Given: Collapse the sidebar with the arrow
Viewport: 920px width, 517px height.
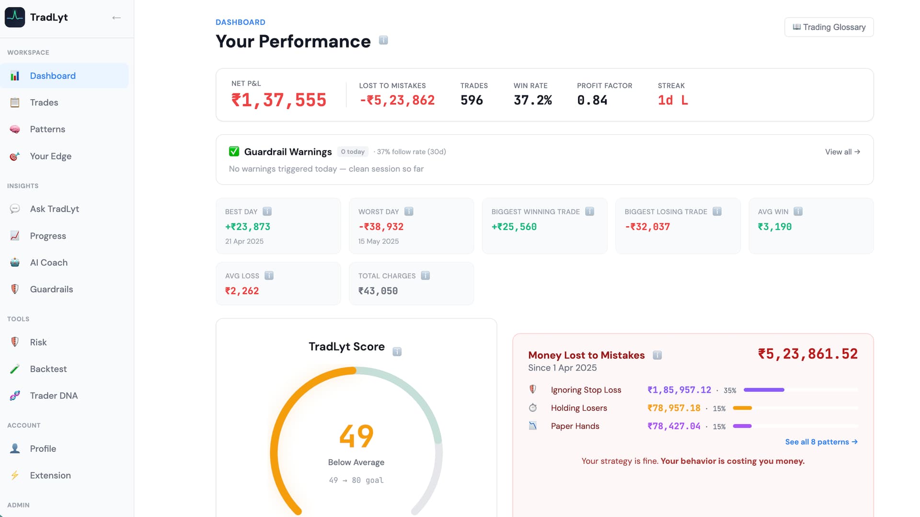Looking at the screenshot, I should point(116,18).
